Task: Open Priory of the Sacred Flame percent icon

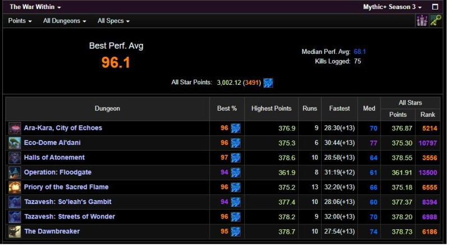Action: [x=236, y=187]
